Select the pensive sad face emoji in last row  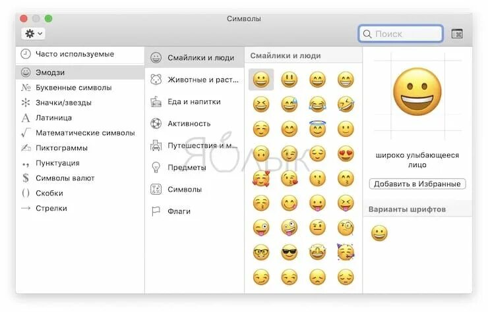pos(346,277)
